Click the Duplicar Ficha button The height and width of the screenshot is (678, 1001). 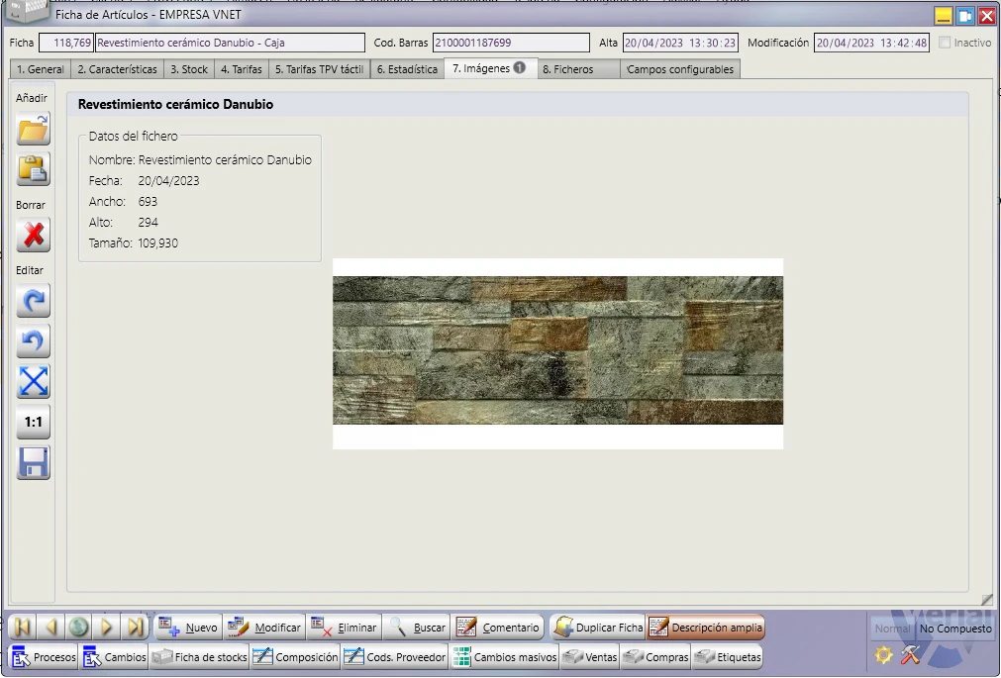click(x=598, y=628)
